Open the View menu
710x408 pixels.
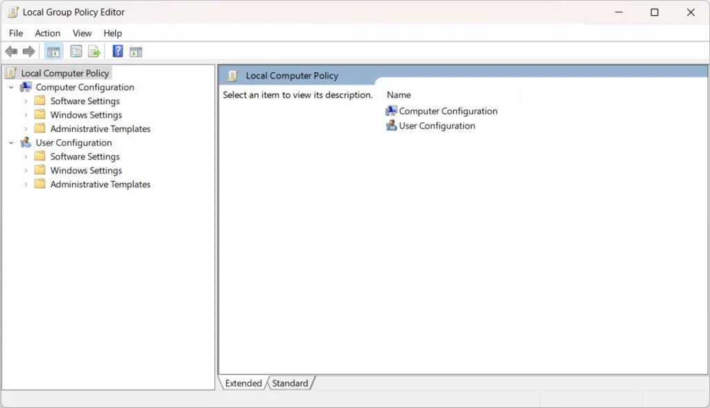(x=82, y=33)
